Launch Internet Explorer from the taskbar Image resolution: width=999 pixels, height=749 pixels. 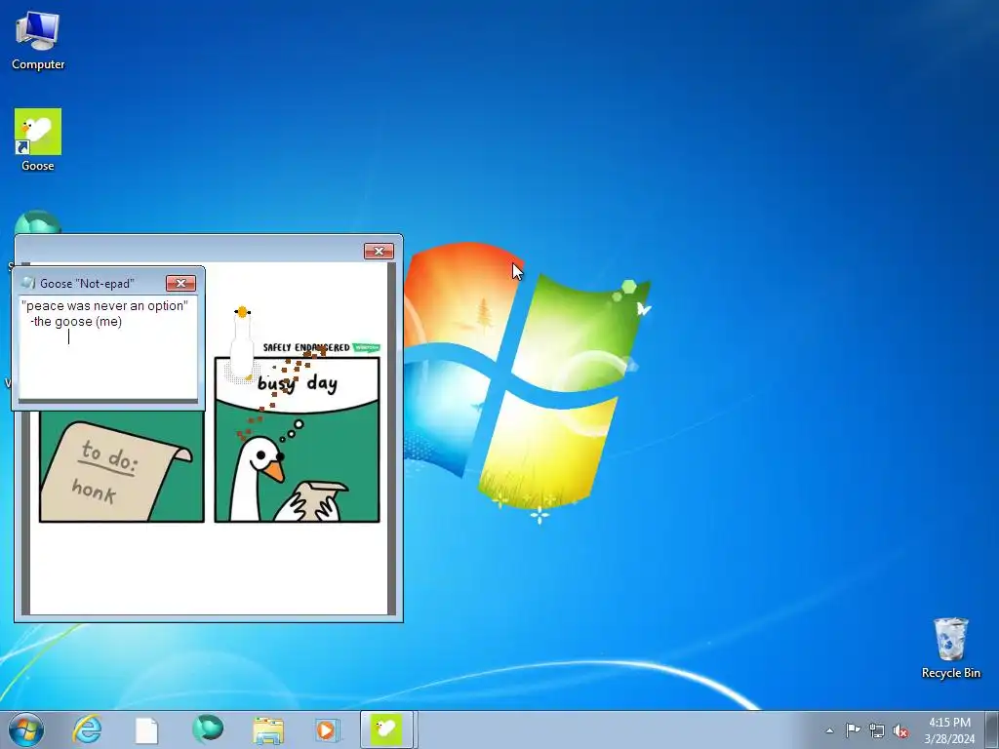[x=88, y=729]
